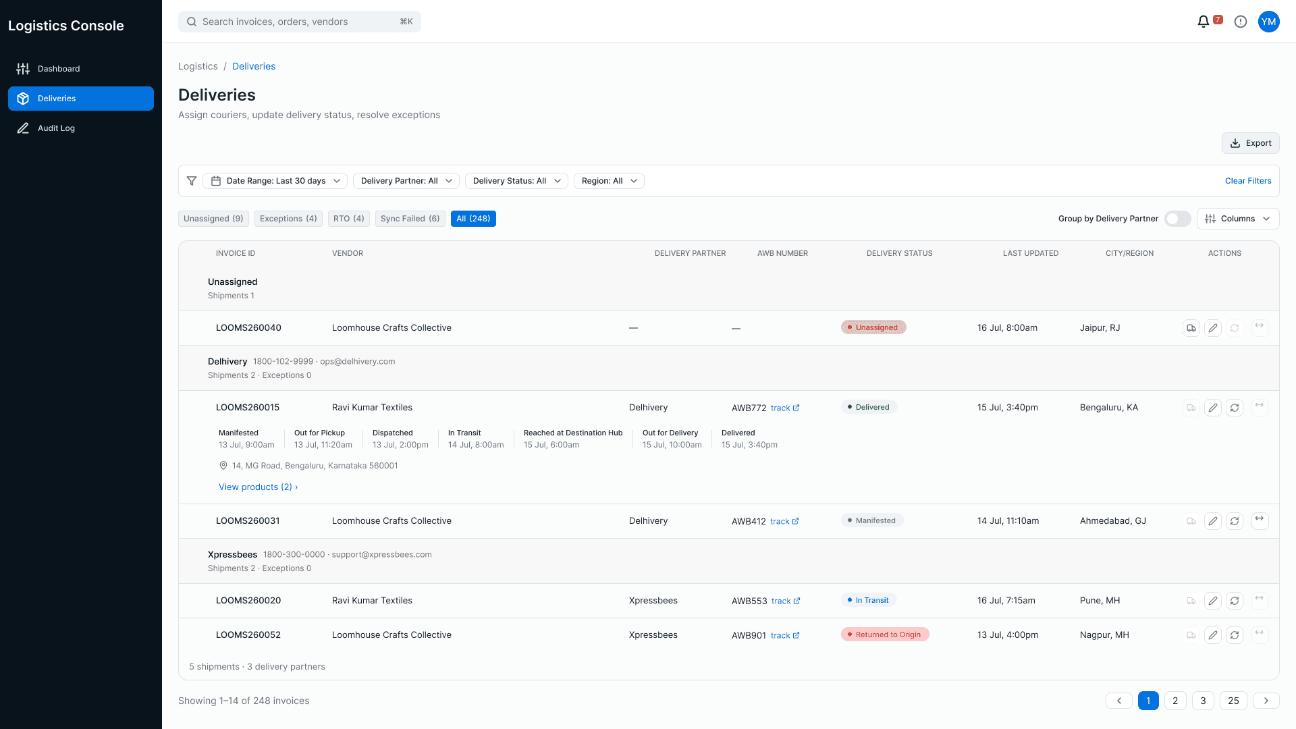Screen dimensions: 1296x729
Task: Sync status for LOOMS260052
Action: point(1235,635)
